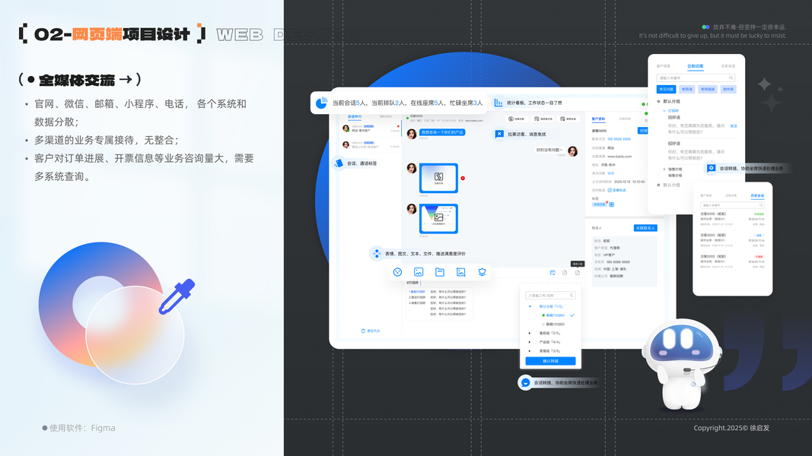Click the search icon in knowledge base panel
The width and height of the screenshot is (812, 456).
731,78
